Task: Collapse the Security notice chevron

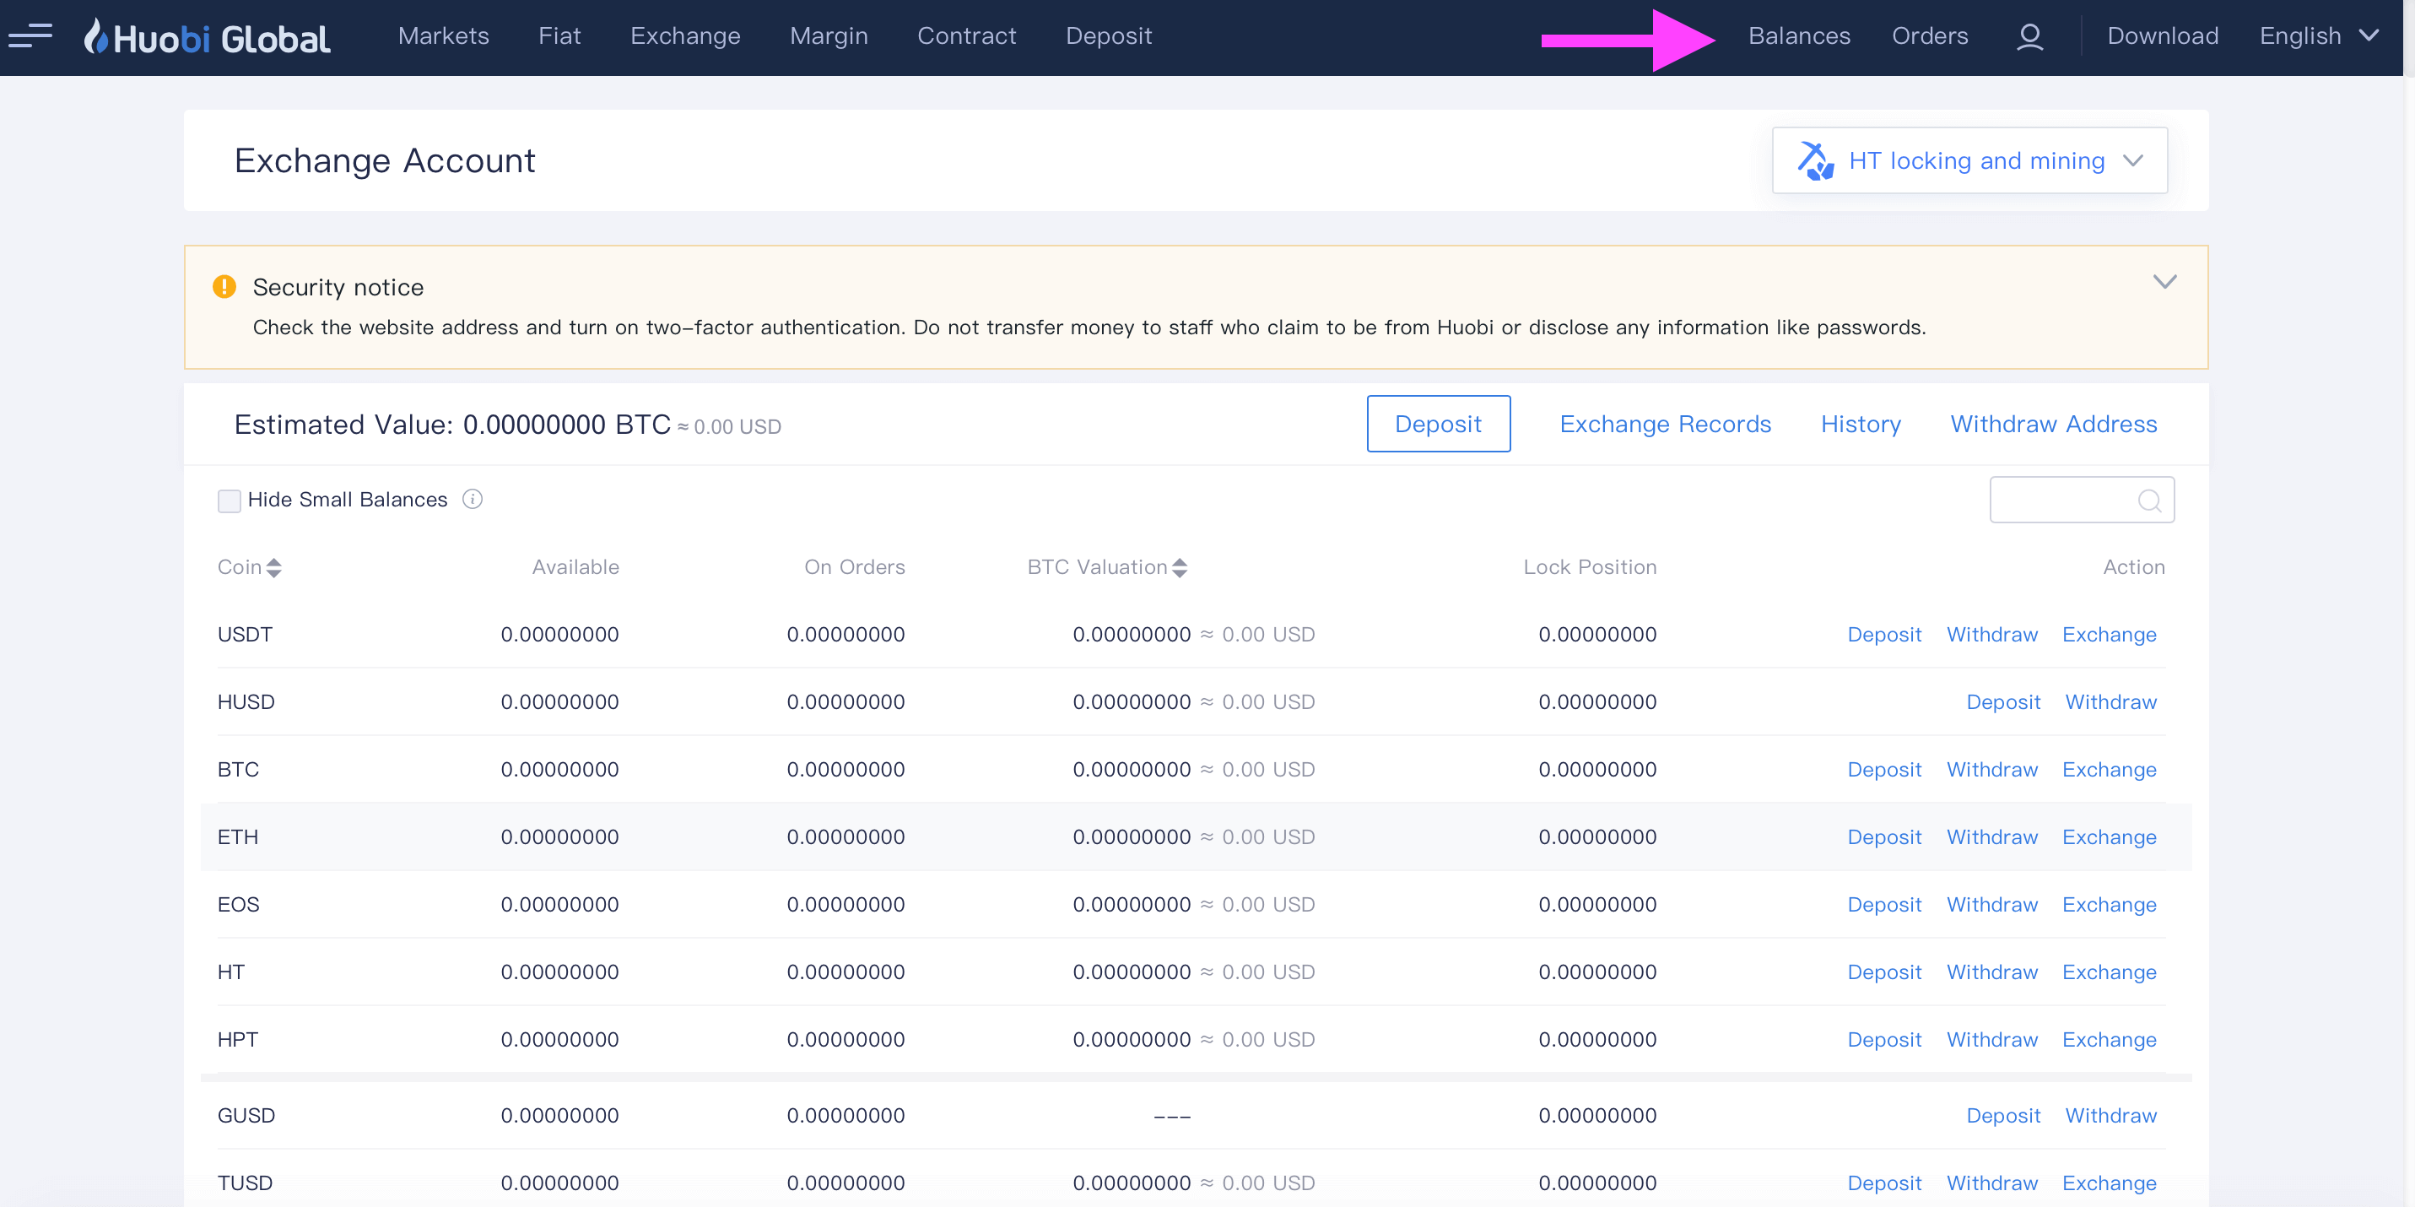Action: pos(2164,281)
